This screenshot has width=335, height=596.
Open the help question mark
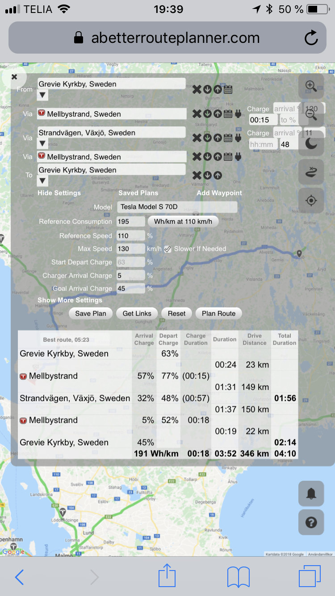311,522
